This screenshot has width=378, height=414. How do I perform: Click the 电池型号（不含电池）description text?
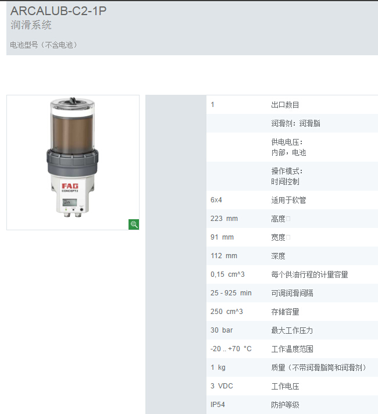44,45
